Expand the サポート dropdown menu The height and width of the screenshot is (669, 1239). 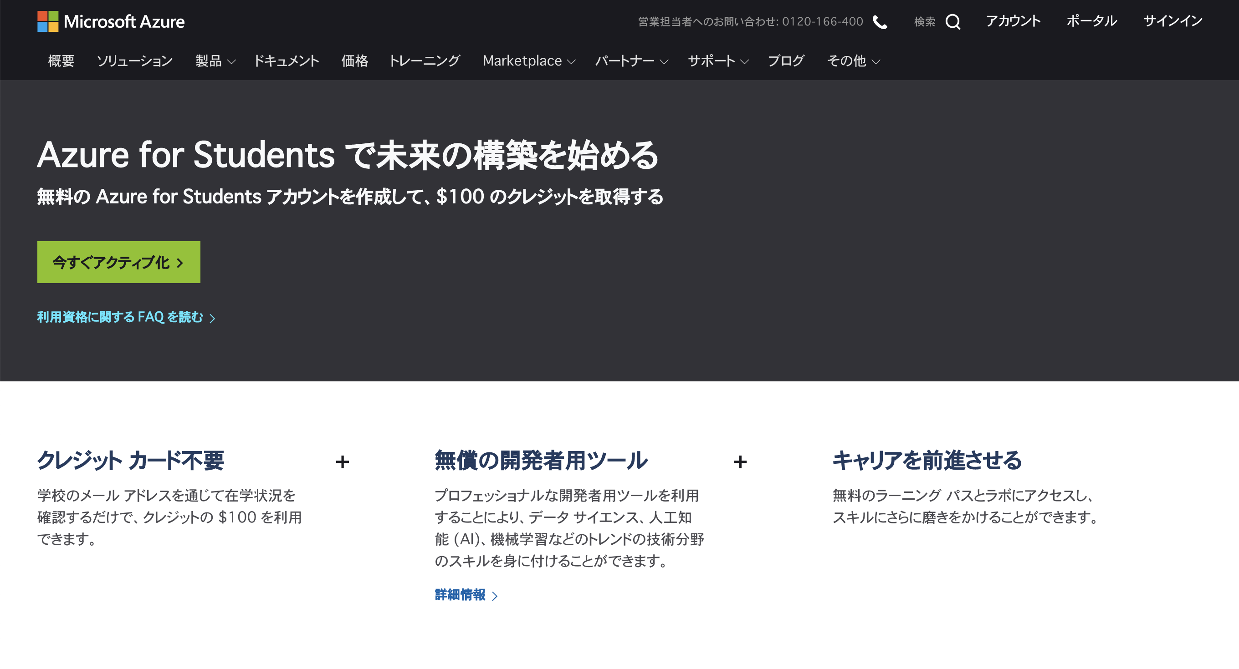(x=718, y=61)
